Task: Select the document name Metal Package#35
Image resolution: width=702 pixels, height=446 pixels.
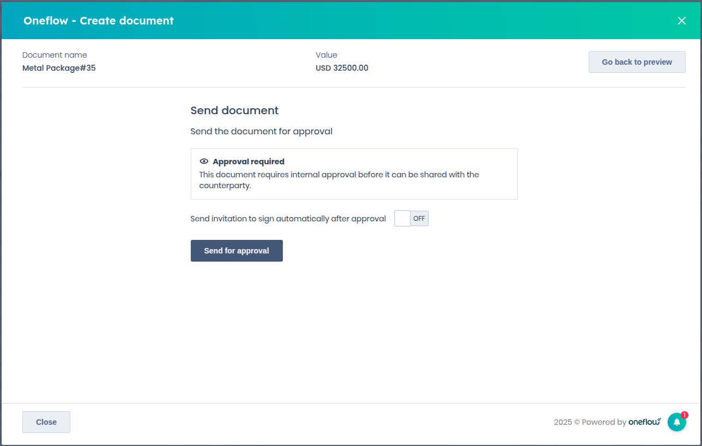Action: pyautogui.click(x=59, y=68)
